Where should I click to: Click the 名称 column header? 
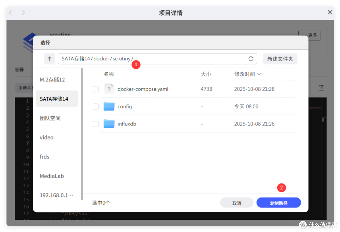[x=109, y=74]
